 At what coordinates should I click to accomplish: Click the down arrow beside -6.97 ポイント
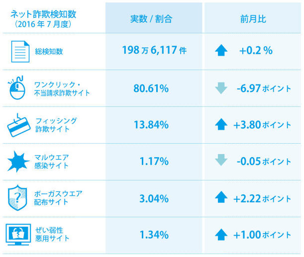coord(221,88)
